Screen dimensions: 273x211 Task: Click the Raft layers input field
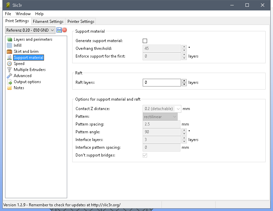[x=162, y=82]
